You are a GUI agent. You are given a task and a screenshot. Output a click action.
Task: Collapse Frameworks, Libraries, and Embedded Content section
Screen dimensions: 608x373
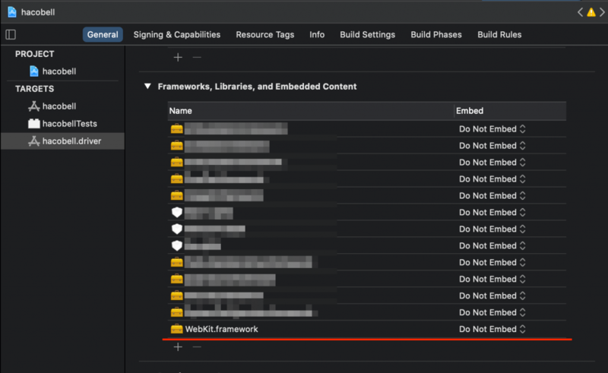pyautogui.click(x=147, y=86)
